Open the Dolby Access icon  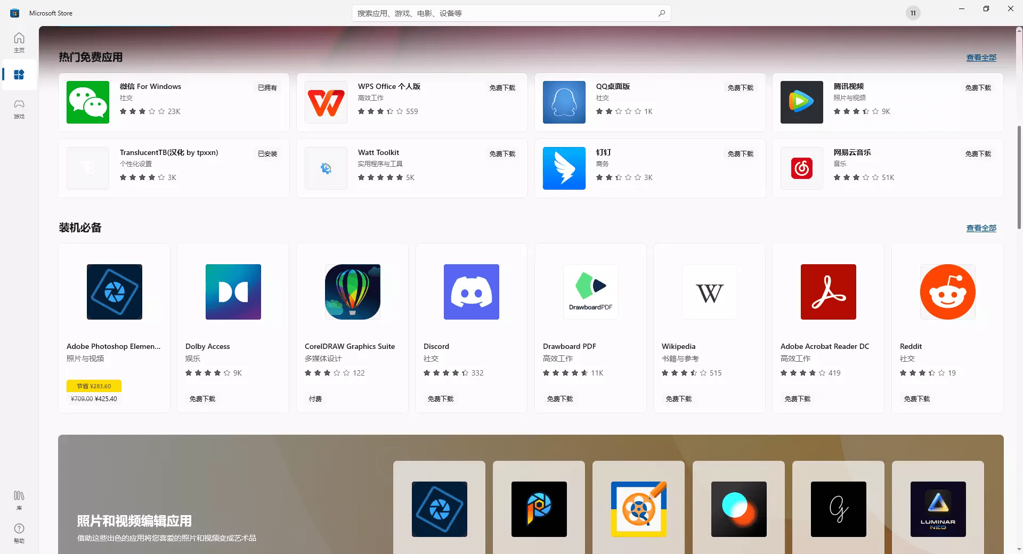click(233, 292)
